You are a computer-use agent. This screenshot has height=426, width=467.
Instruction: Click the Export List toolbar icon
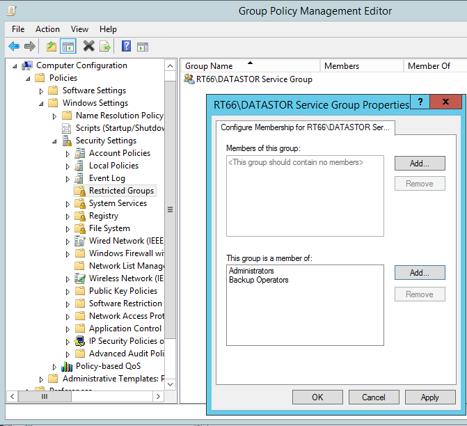coord(105,47)
